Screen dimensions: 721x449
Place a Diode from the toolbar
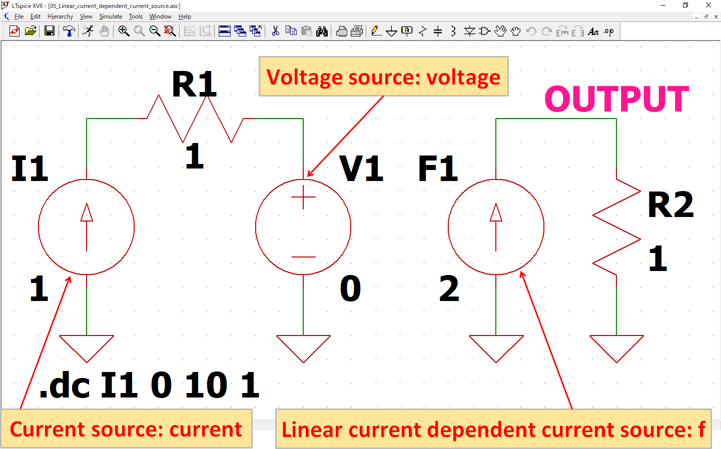(469, 31)
